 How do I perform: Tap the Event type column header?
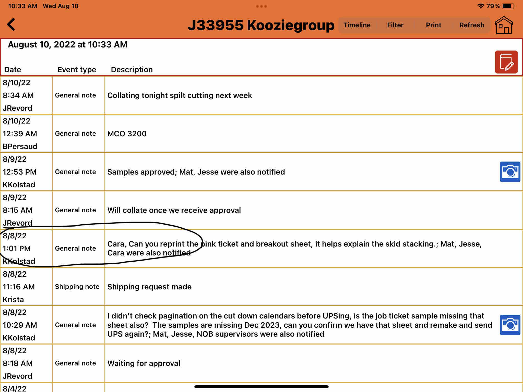tap(77, 69)
